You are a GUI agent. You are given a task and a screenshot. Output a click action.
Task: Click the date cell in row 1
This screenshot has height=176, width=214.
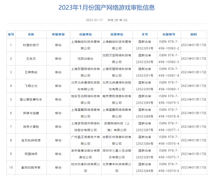point(194,45)
